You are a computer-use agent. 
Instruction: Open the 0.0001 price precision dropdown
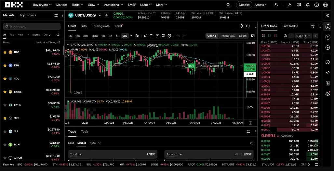303,36
